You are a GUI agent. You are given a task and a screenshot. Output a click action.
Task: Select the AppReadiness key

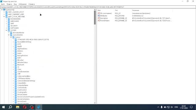(x=22, y=49)
